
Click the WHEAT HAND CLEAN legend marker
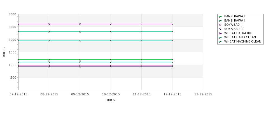pos(220,37)
